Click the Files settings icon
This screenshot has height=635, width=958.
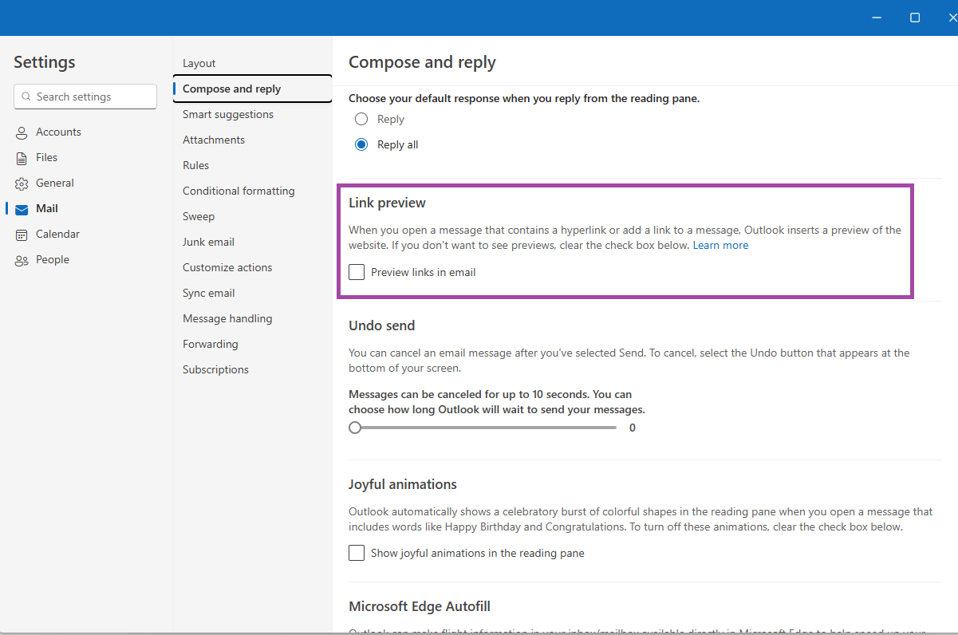tap(21, 157)
